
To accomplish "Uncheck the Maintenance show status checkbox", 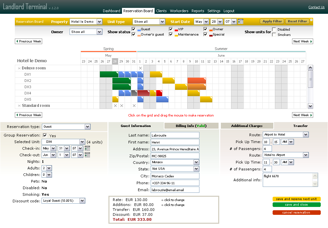I will click(x=171, y=34).
